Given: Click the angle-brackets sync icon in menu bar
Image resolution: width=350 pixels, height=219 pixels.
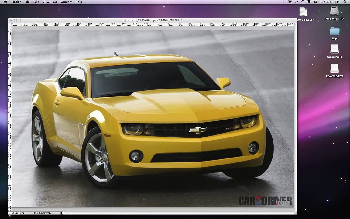Looking at the screenshot, I should [296, 2].
